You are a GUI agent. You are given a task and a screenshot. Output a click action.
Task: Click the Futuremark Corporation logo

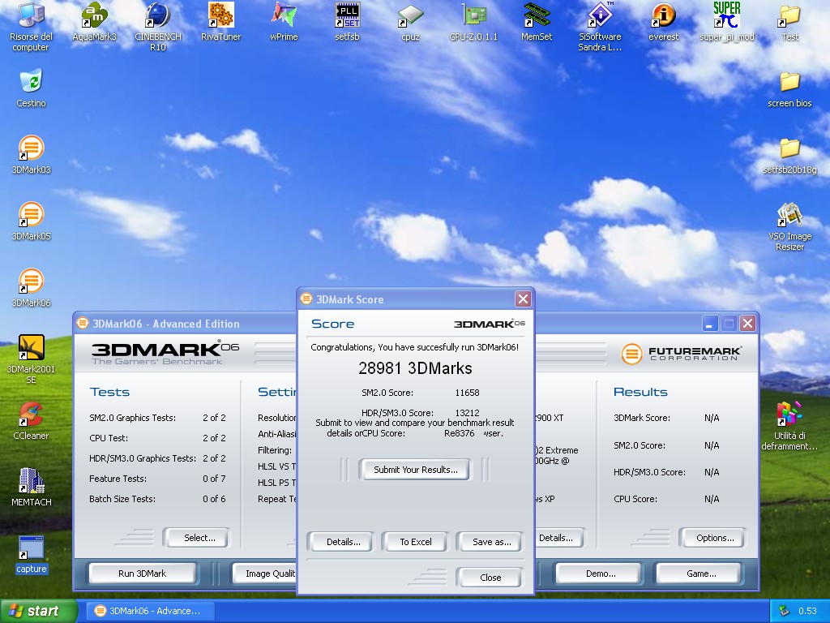coord(681,354)
